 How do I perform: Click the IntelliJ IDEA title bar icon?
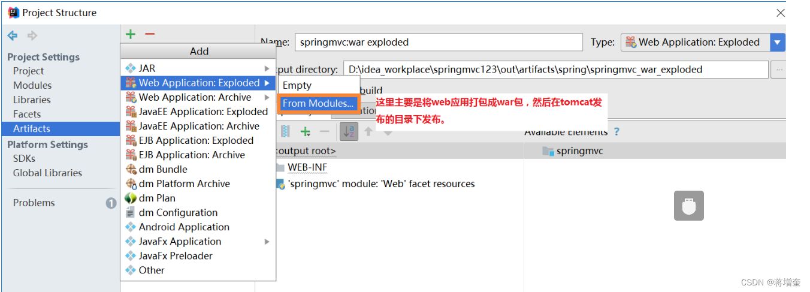(x=13, y=12)
